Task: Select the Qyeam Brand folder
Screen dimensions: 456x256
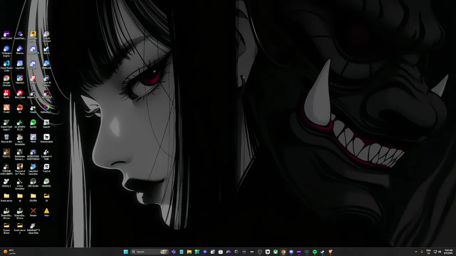Action: (x=6, y=229)
